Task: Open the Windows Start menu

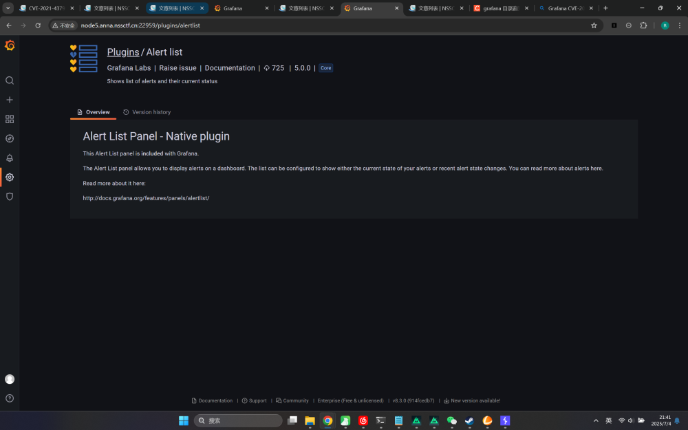Action: point(184,420)
